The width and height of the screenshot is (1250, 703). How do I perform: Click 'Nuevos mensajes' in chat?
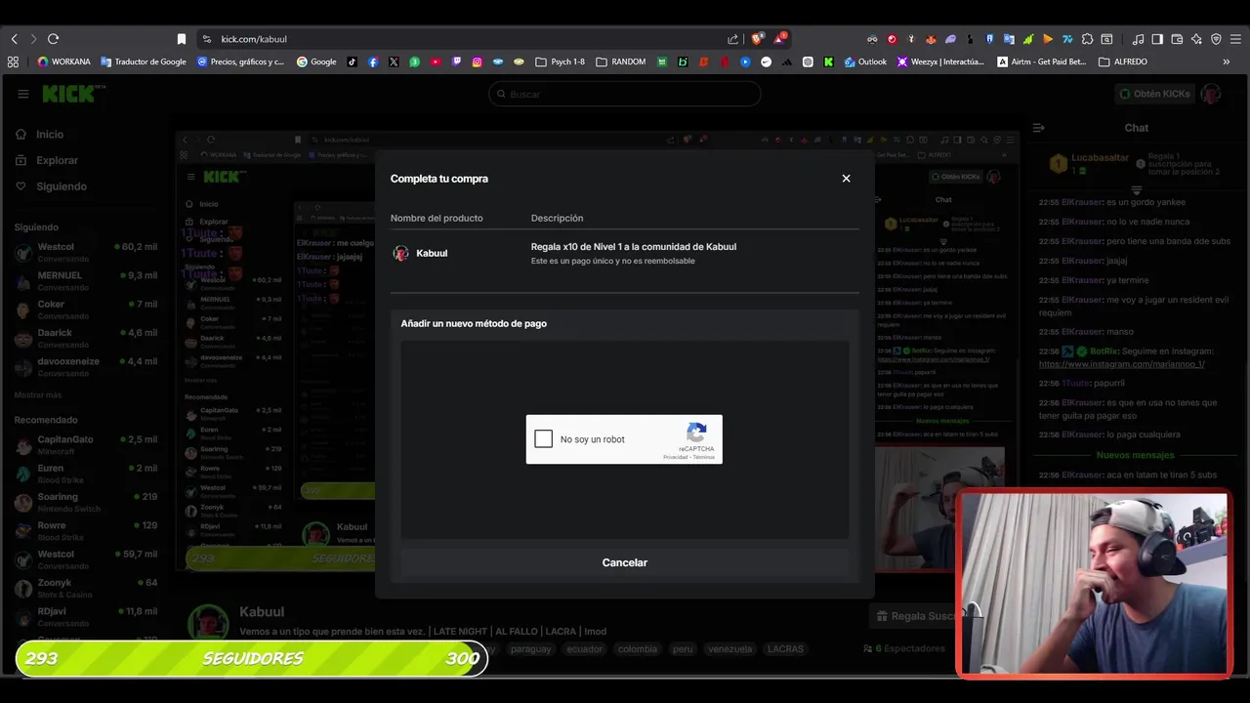pyautogui.click(x=1135, y=455)
